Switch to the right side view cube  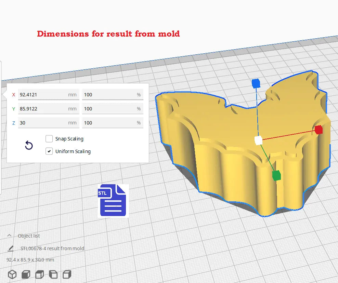(67, 274)
